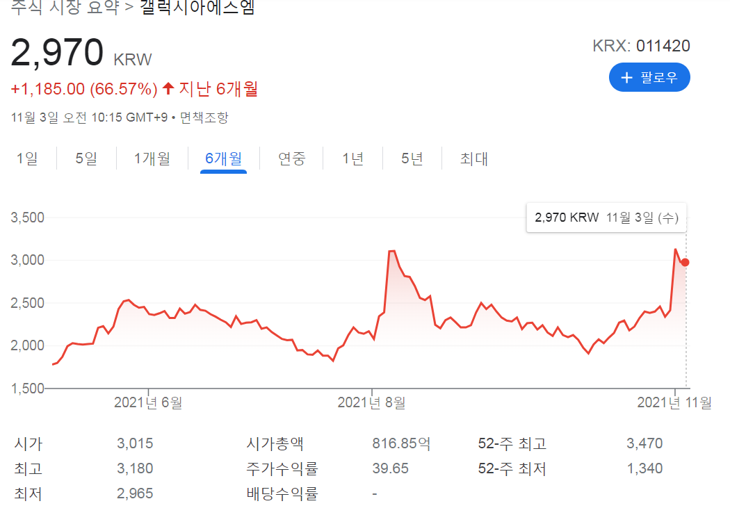Click the 2021년 11월 axis label
Image resolution: width=730 pixels, height=515 pixels.
[x=674, y=402]
